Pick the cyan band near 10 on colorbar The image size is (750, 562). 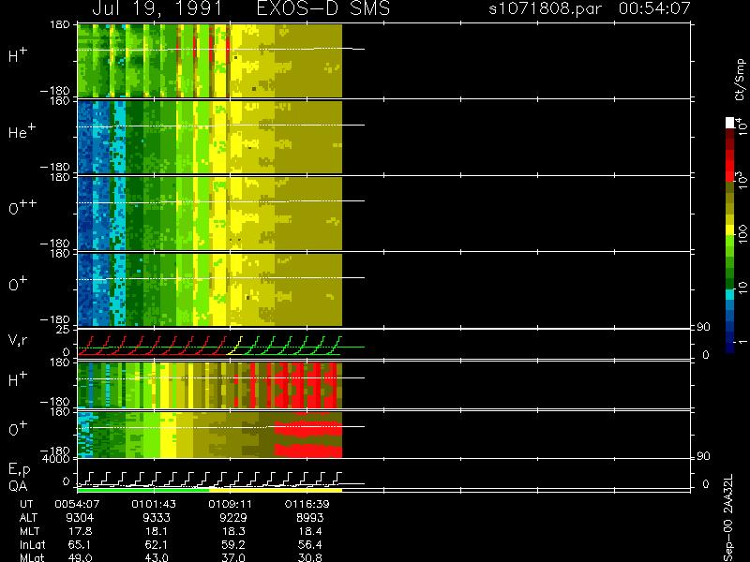pyautogui.click(x=730, y=294)
